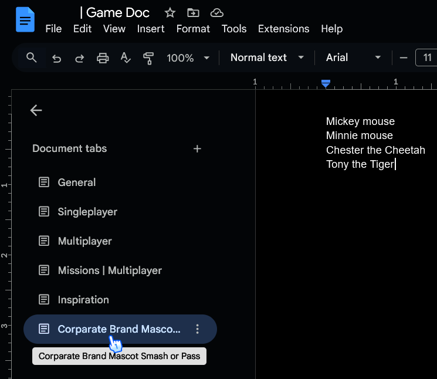The width and height of the screenshot is (437, 379).
Task: Add a new document tab
Action: pyautogui.click(x=197, y=149)
